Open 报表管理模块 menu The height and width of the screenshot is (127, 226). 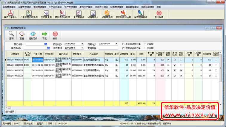point(117,7)
